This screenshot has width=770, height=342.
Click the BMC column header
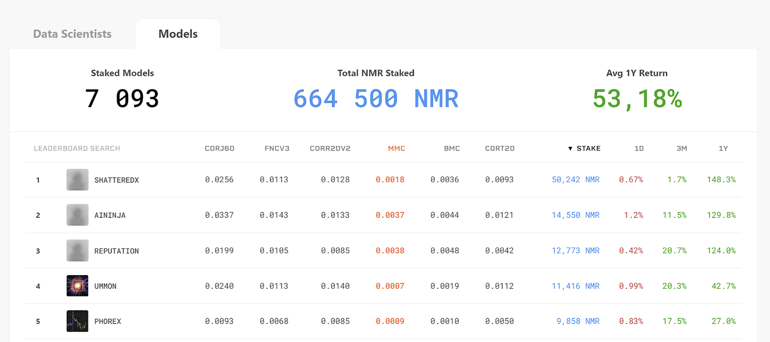pyautogui.click(x=452, y=148)
